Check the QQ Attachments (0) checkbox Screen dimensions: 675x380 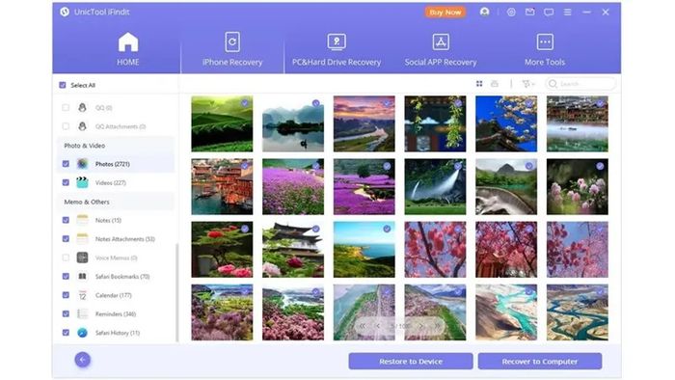click(66, 126)
